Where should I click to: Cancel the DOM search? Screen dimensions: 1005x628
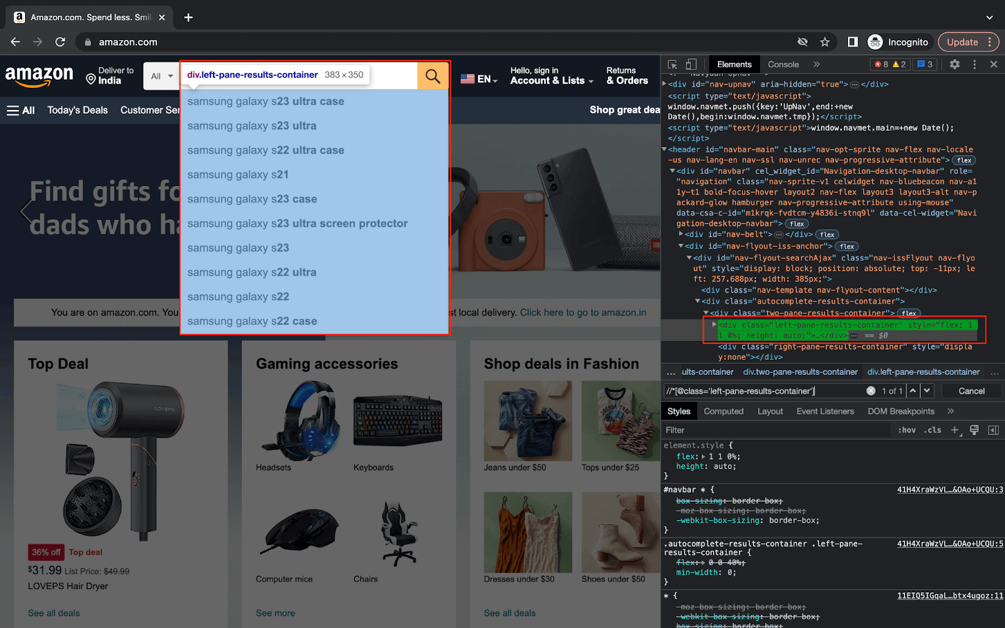[x=971, y=391]
